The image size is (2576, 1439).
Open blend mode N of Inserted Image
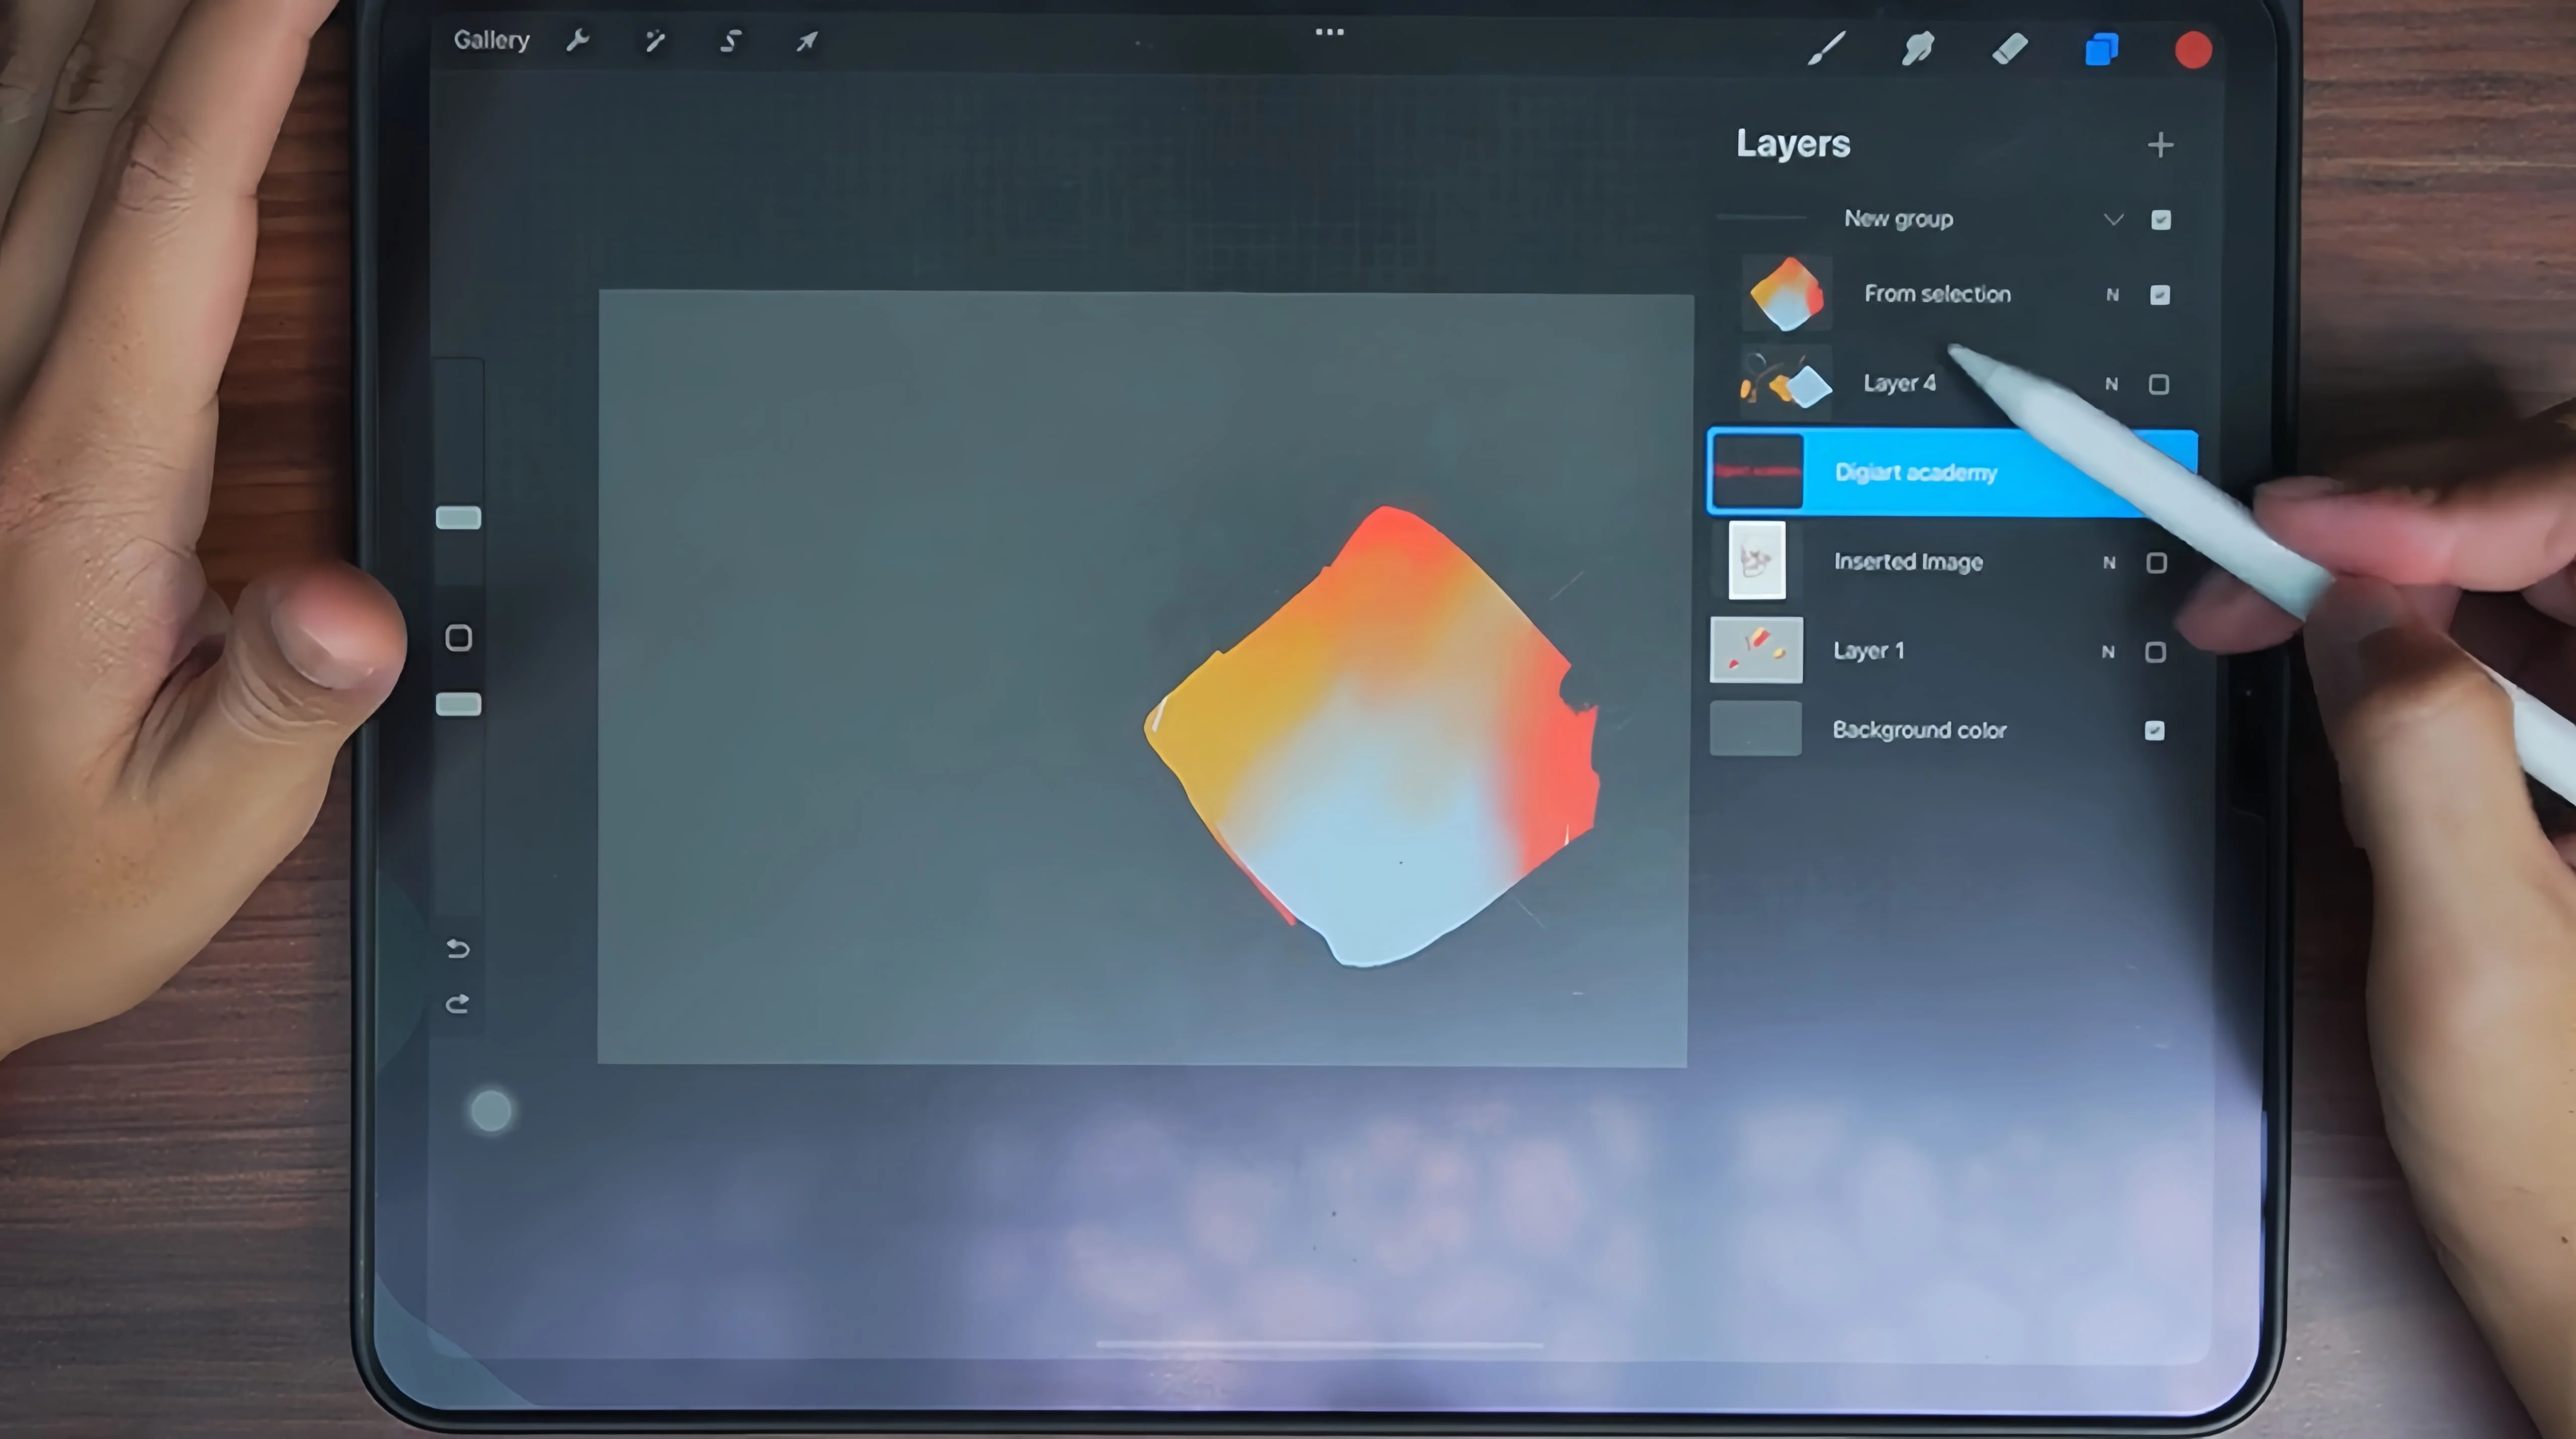[x=2109, y=563]
